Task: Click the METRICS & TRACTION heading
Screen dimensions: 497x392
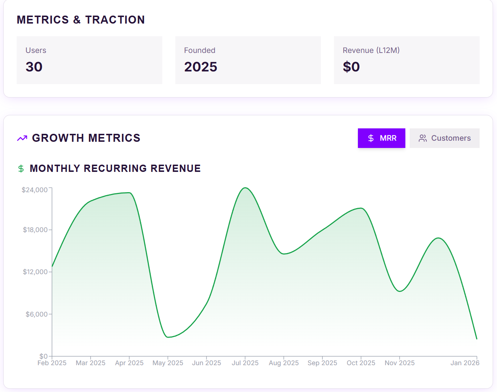Action: click(x=81, y=20)
